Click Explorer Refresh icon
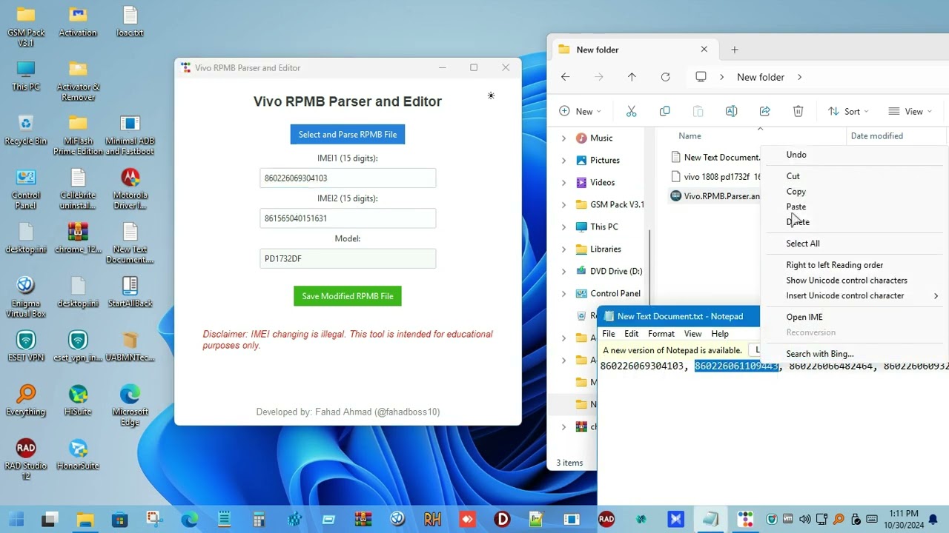Screen dimensions: 949x533 (666, 77)
